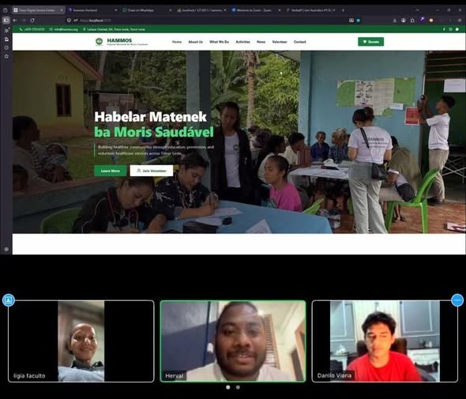Image resolution: width=466 pixels, height=399 pixels.
Task: Click the Learn More button
Action: click(111, 171)
